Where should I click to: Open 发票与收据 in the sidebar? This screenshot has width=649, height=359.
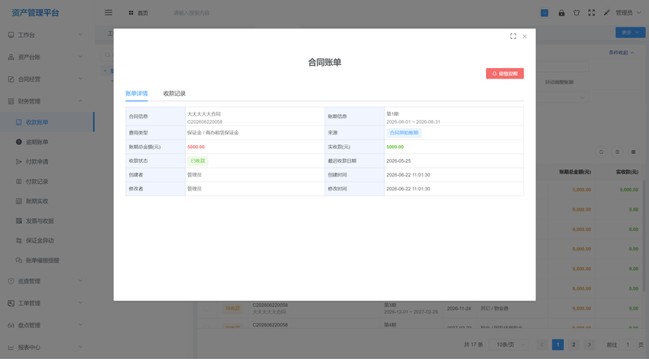(x=47, y=221)
